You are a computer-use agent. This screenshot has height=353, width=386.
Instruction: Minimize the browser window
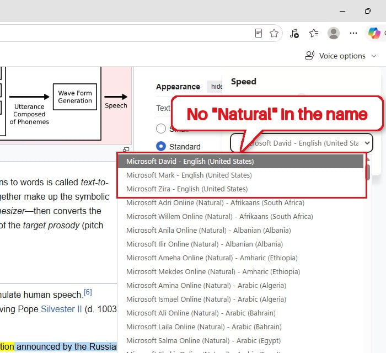pos(342,12)
